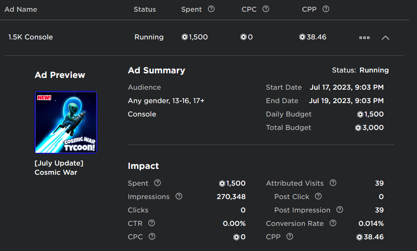Click the Robux icon next to Total Budget

point(358,127)
